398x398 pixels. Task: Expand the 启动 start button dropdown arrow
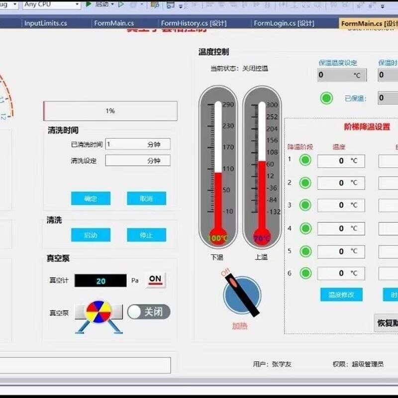112,4
